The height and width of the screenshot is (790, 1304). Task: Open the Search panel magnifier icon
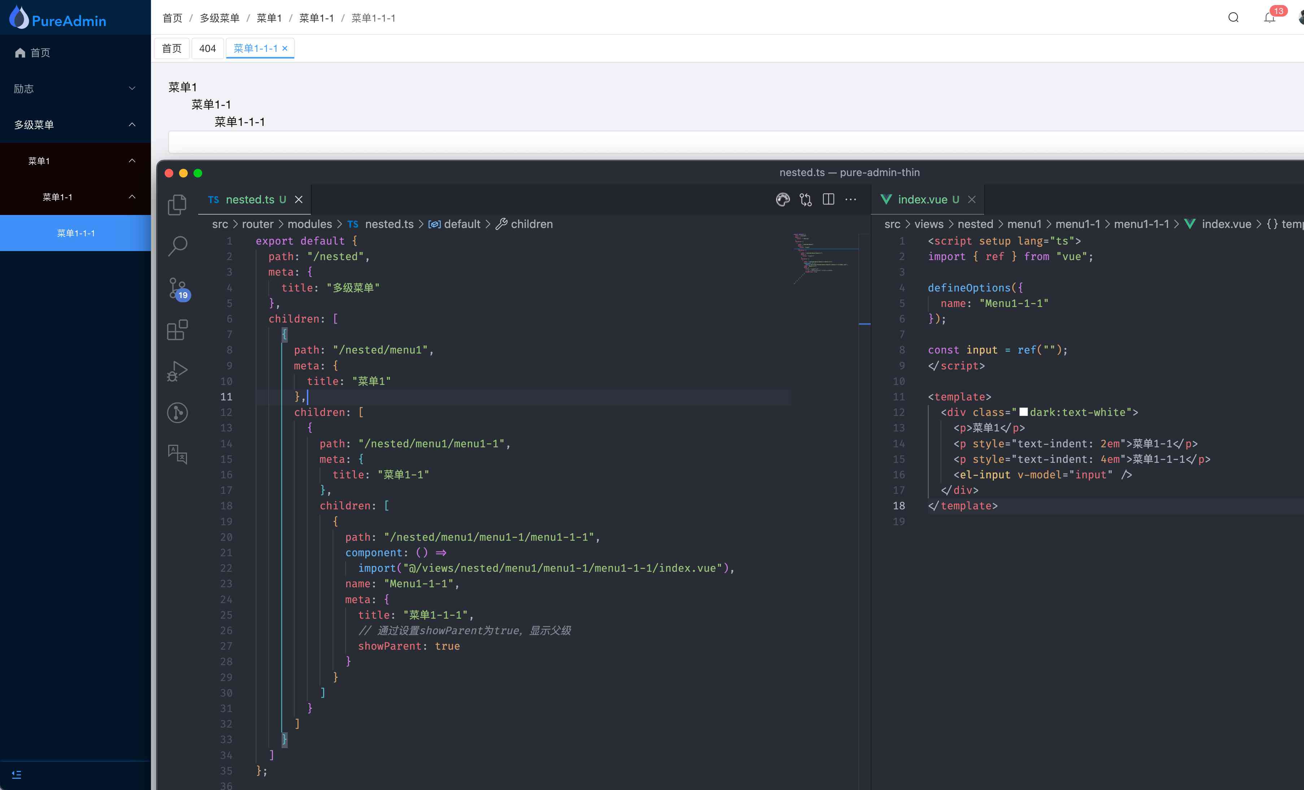[177, 246]
